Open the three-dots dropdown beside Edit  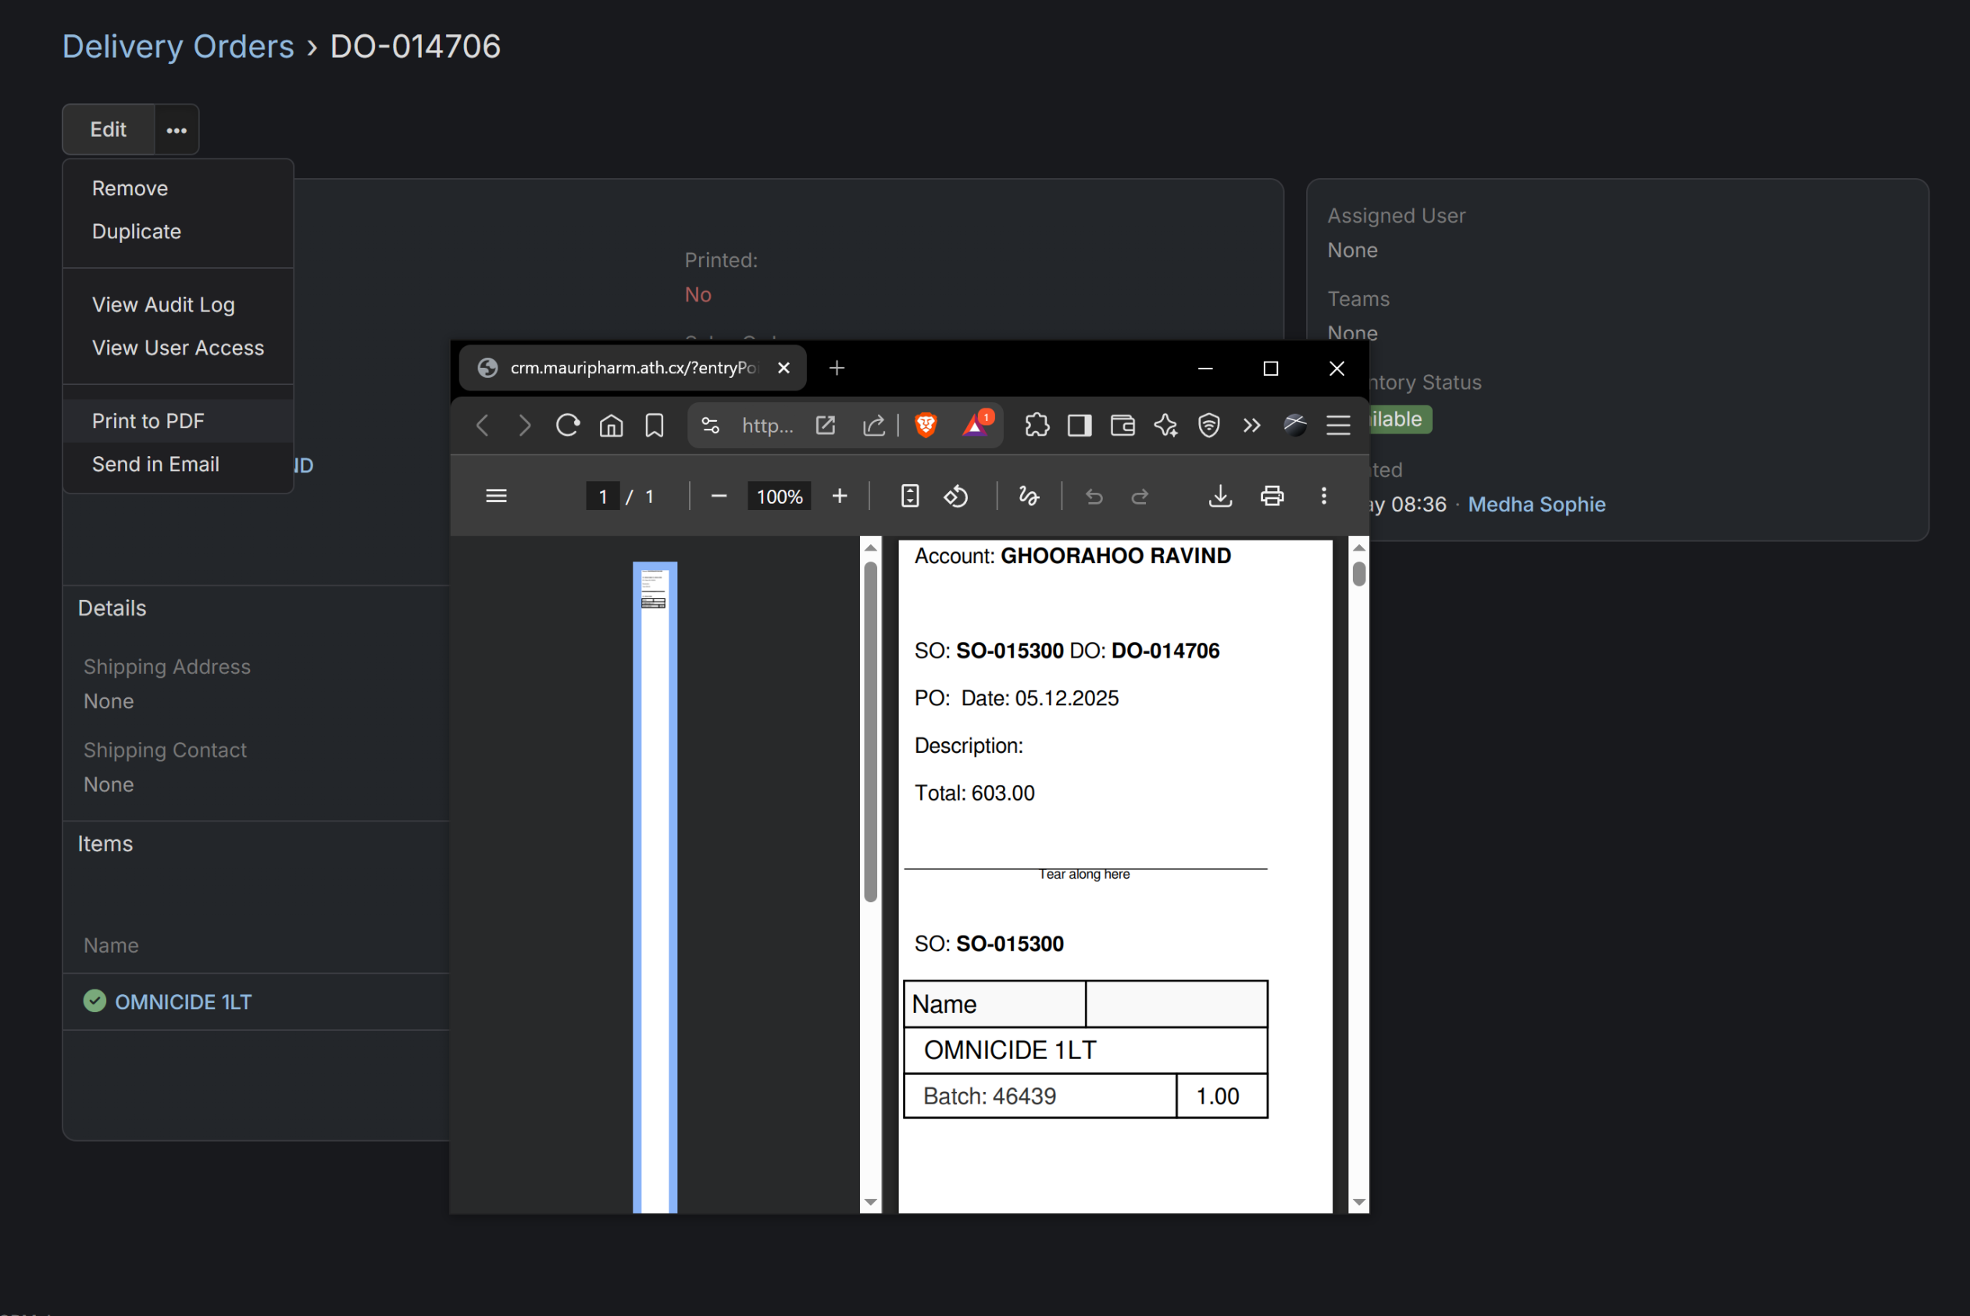[177, 130]
